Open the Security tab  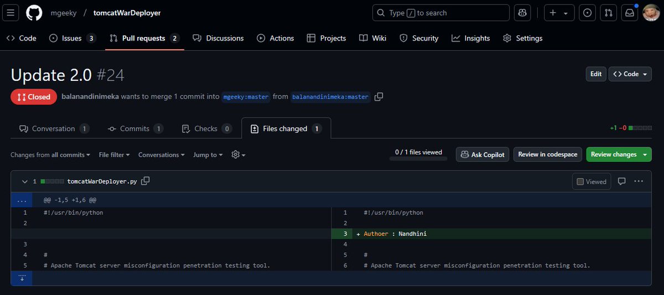coord(419,38)
